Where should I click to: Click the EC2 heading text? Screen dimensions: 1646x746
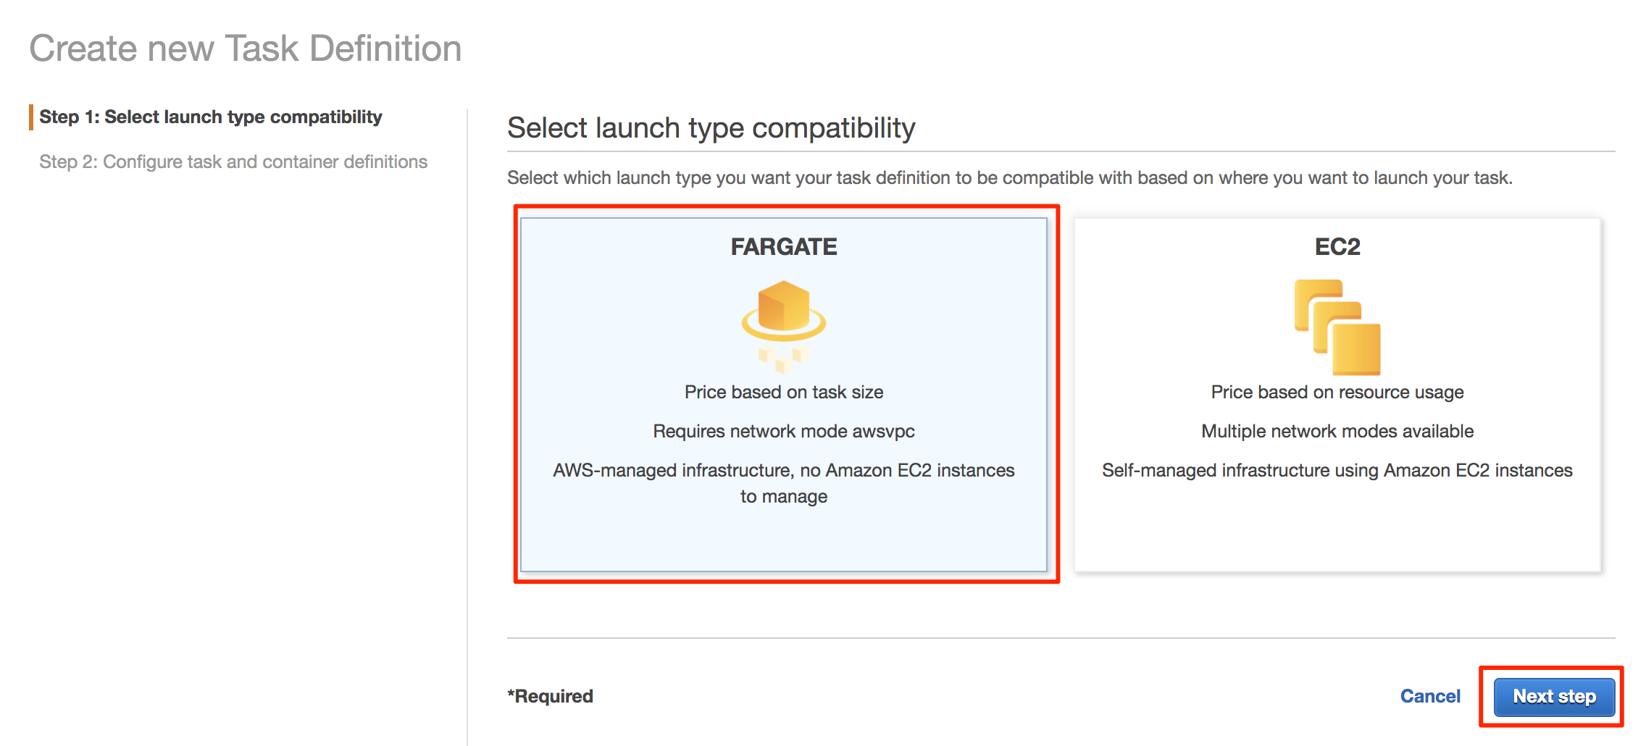click(1337, 247)
